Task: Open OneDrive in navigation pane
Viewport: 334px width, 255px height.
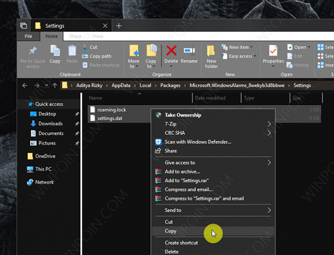Action: (45, 156)
